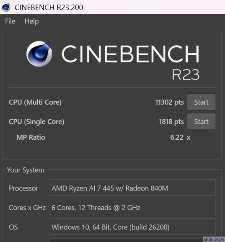The image size is (225, 242).
Task: Click the R23 version text under logo
Action: pyautogui.click(x=186, y=75)
